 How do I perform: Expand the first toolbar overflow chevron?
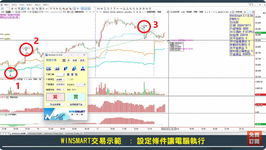(x=8, y=8)
